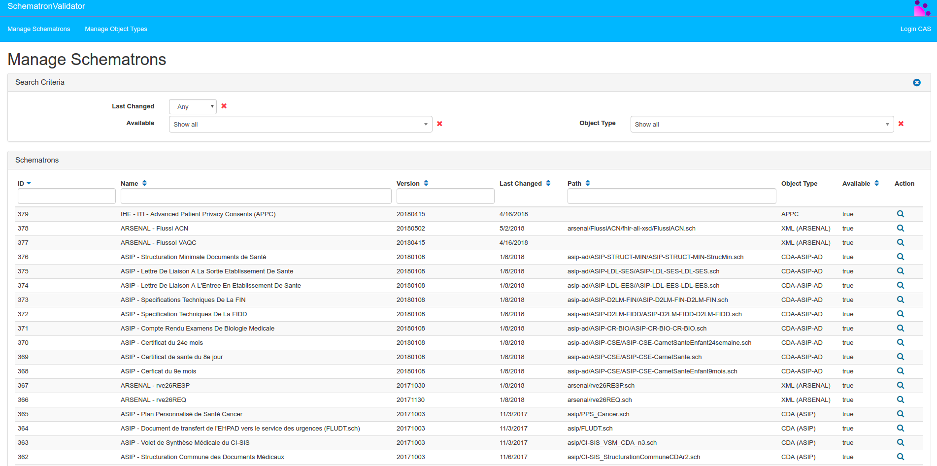This screenshot has height=466, width=937.
Task: View details of ARSENAL - Flussi ACN row
Action: (x=900, y=228)
